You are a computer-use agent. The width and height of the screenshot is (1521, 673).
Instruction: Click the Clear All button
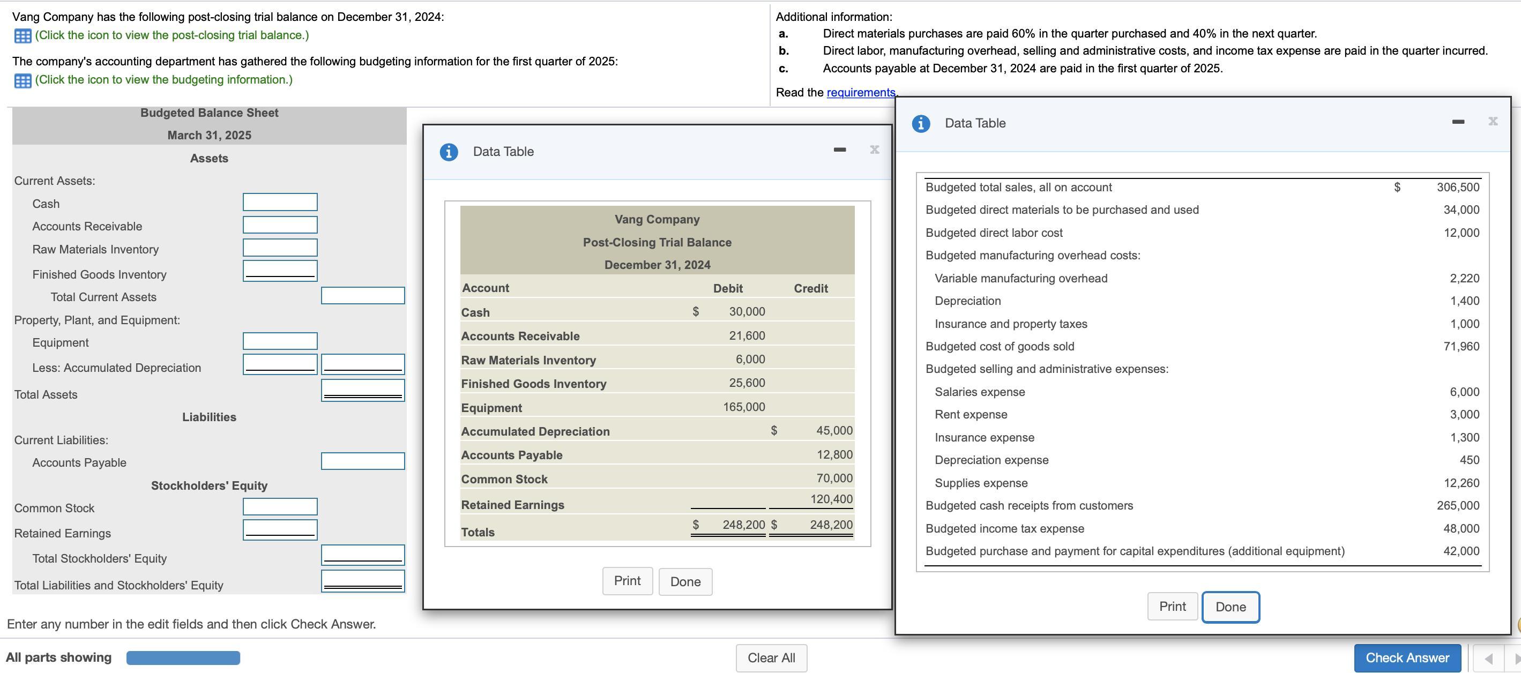(771, 657)
